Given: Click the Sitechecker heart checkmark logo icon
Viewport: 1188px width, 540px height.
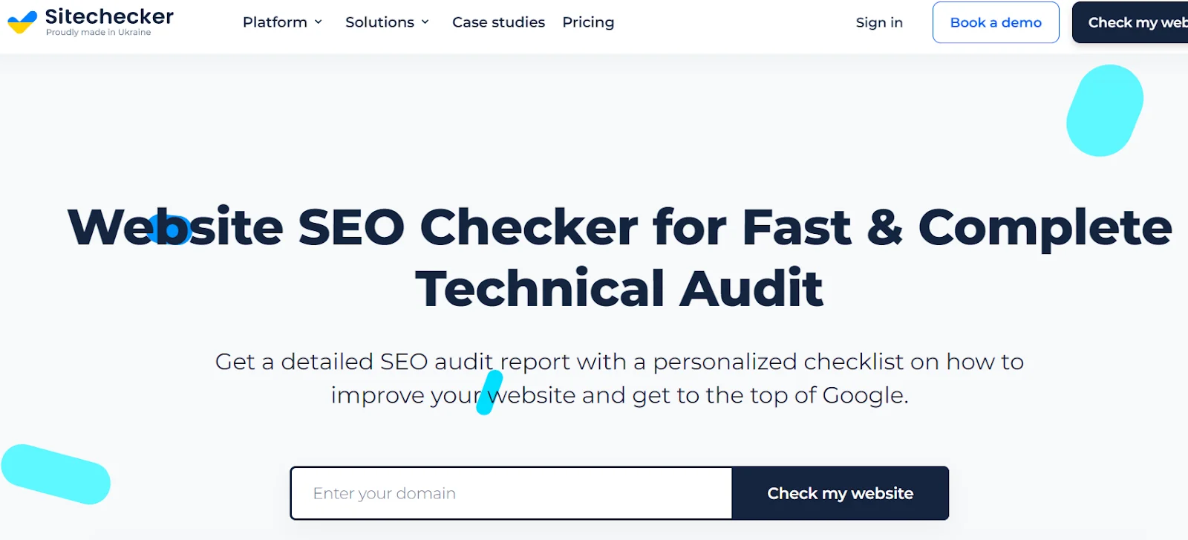Looking at the screenshot, I should point(22,22).
